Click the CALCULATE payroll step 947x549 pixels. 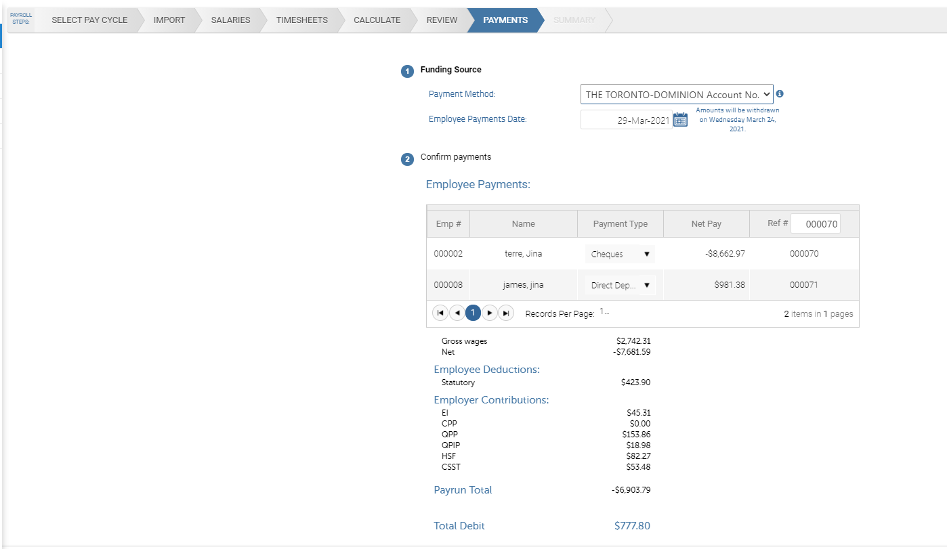[x=377, y=20]
